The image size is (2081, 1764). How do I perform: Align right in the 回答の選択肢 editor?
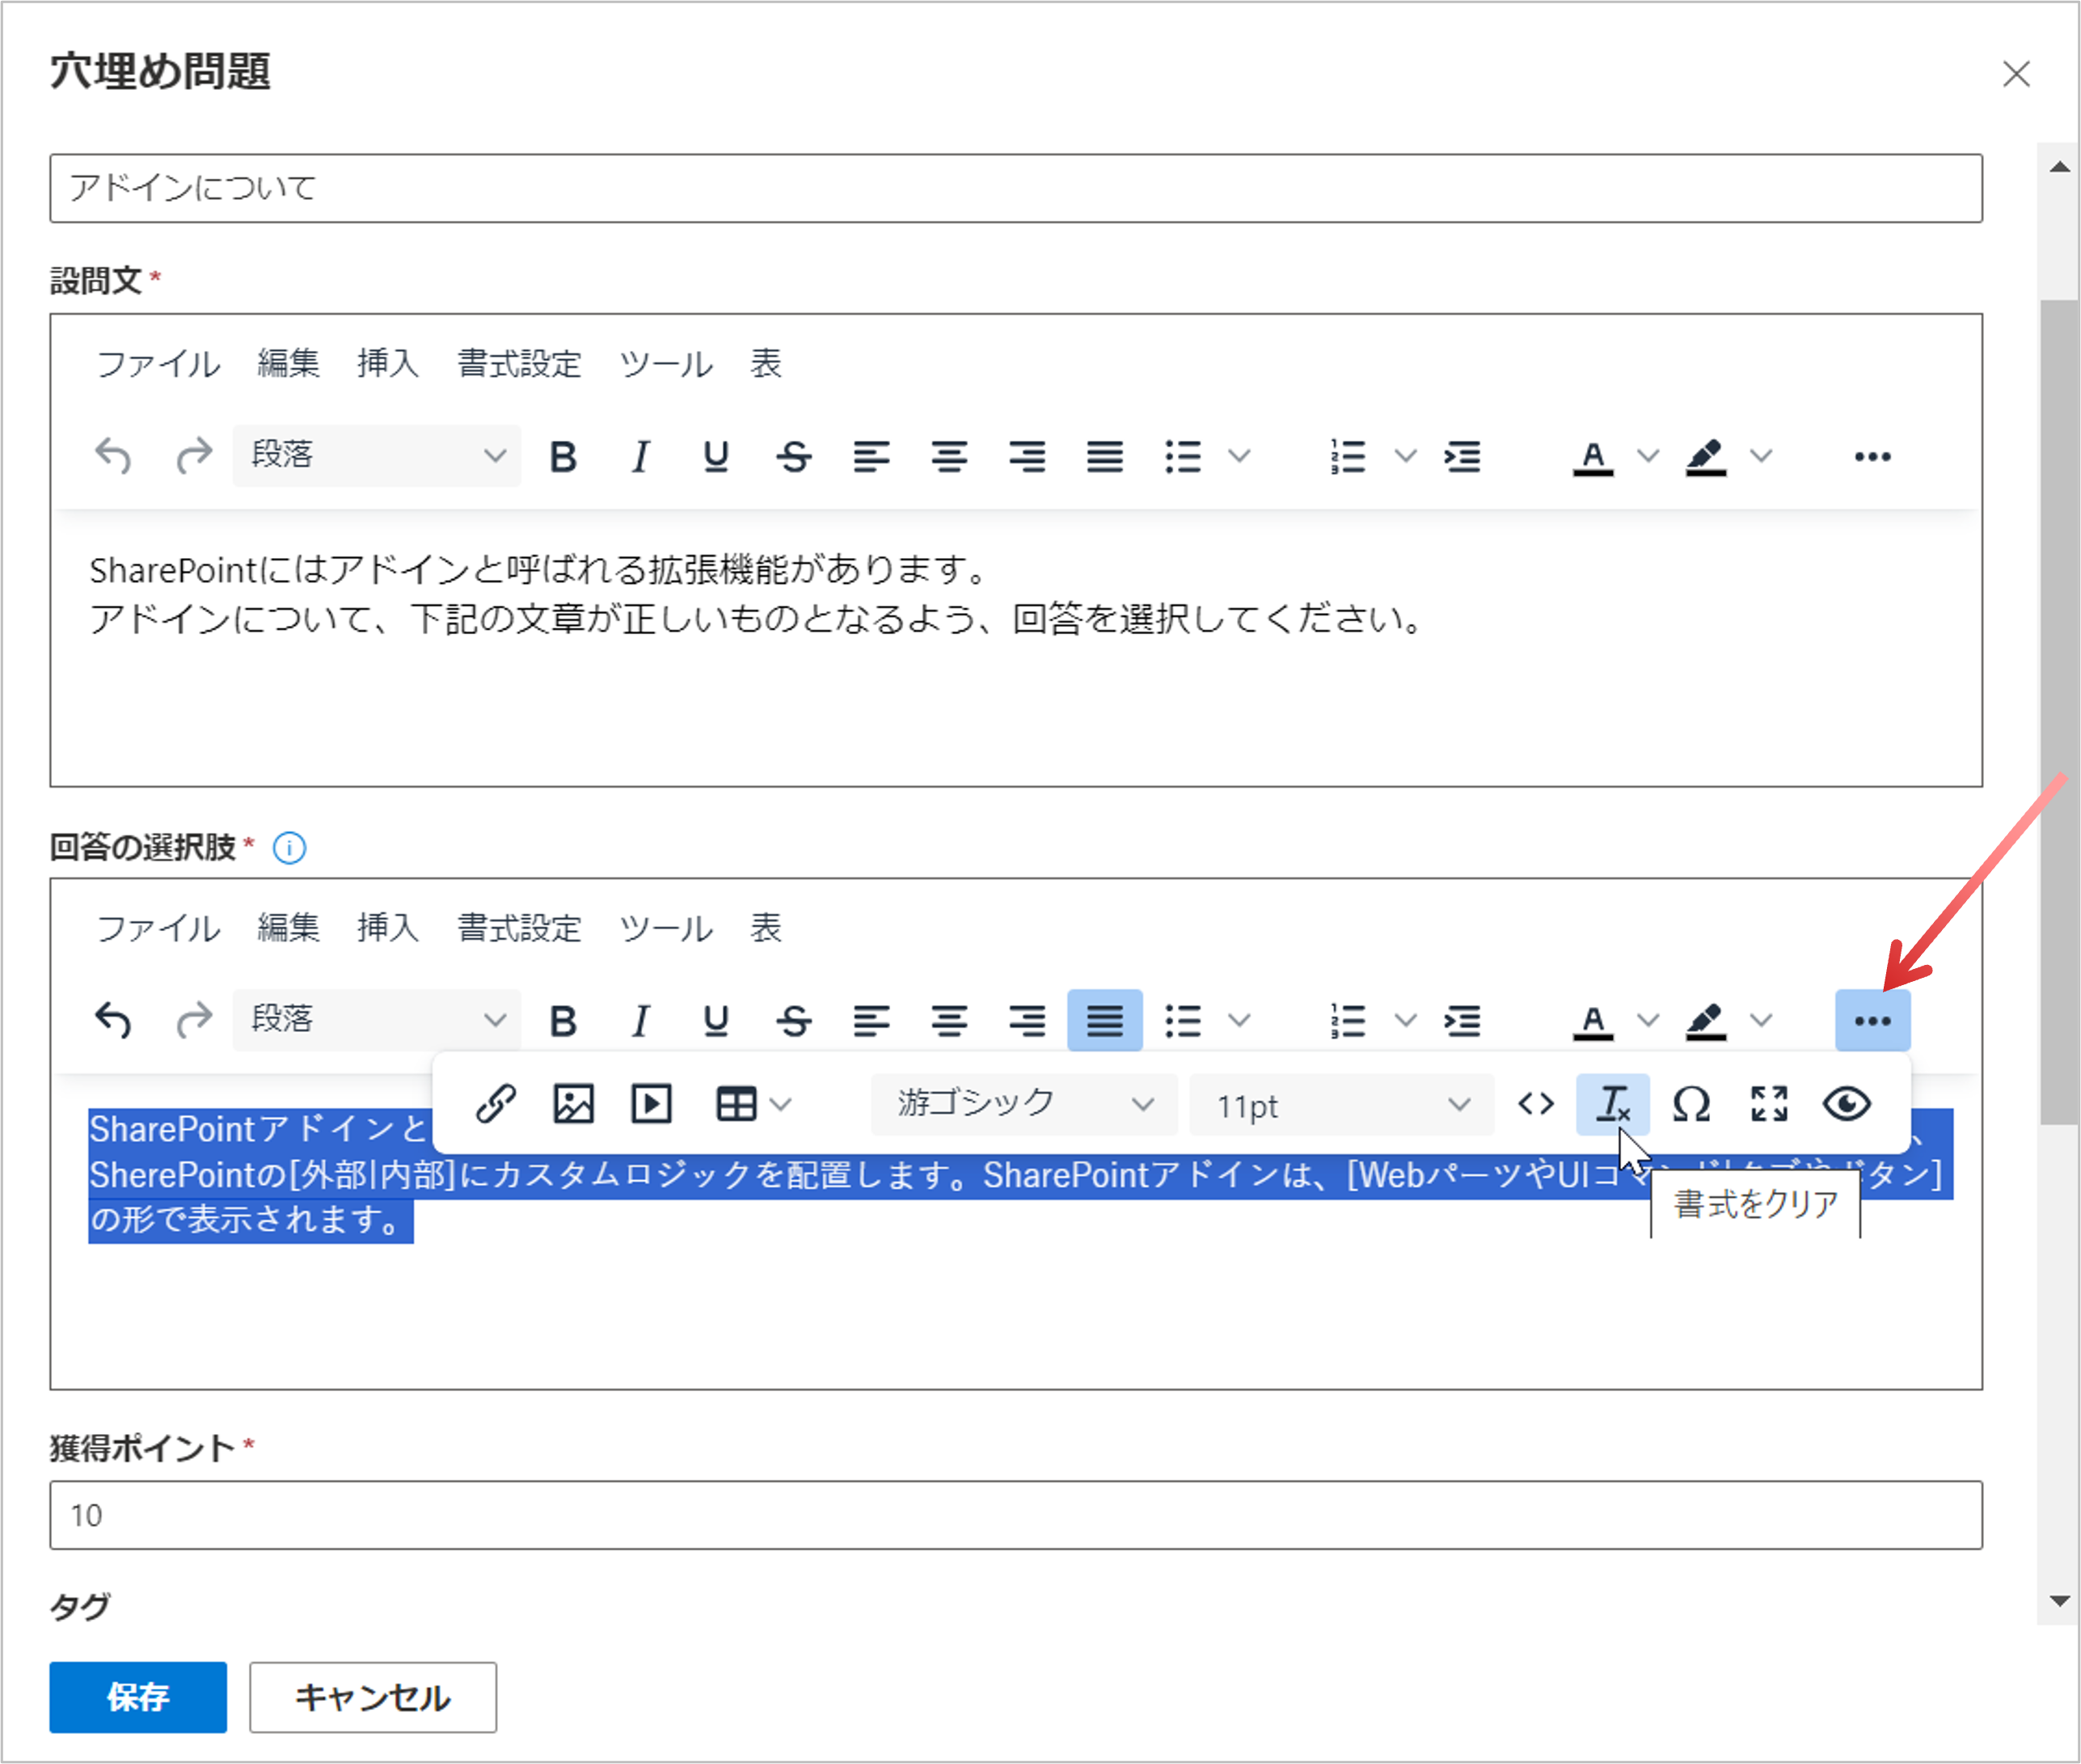tap(1027, 1020)
